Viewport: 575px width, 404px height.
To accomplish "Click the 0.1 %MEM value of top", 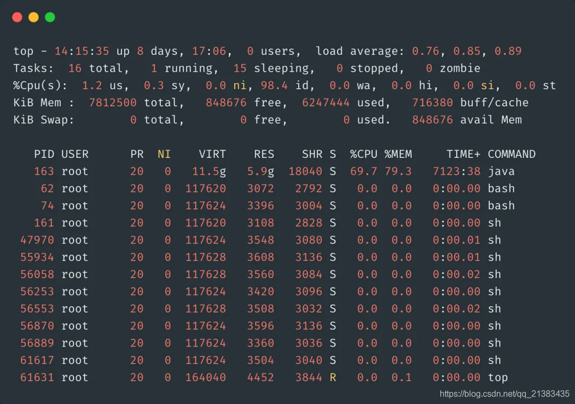I will pos(401,377).
